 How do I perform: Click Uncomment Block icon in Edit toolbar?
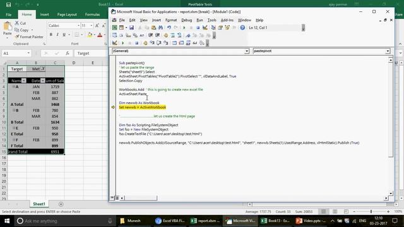click(x=179, y=35)
